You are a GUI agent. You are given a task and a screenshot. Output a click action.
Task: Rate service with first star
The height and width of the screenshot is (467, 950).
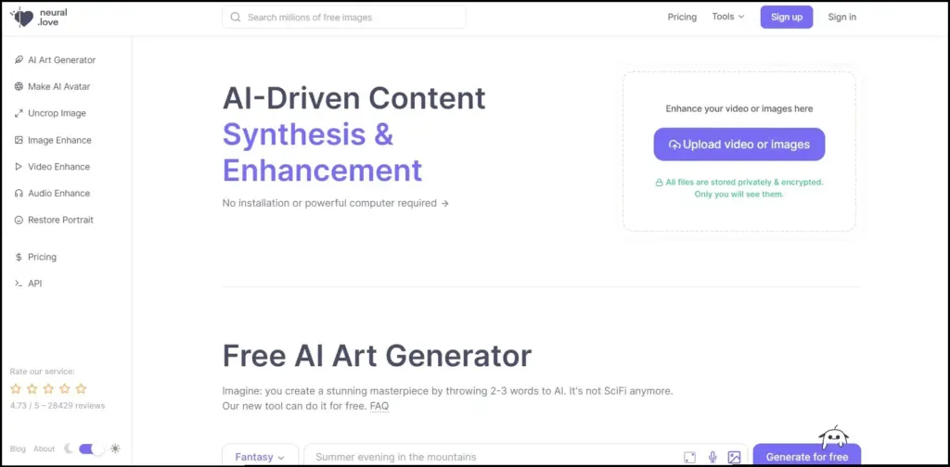16,389
